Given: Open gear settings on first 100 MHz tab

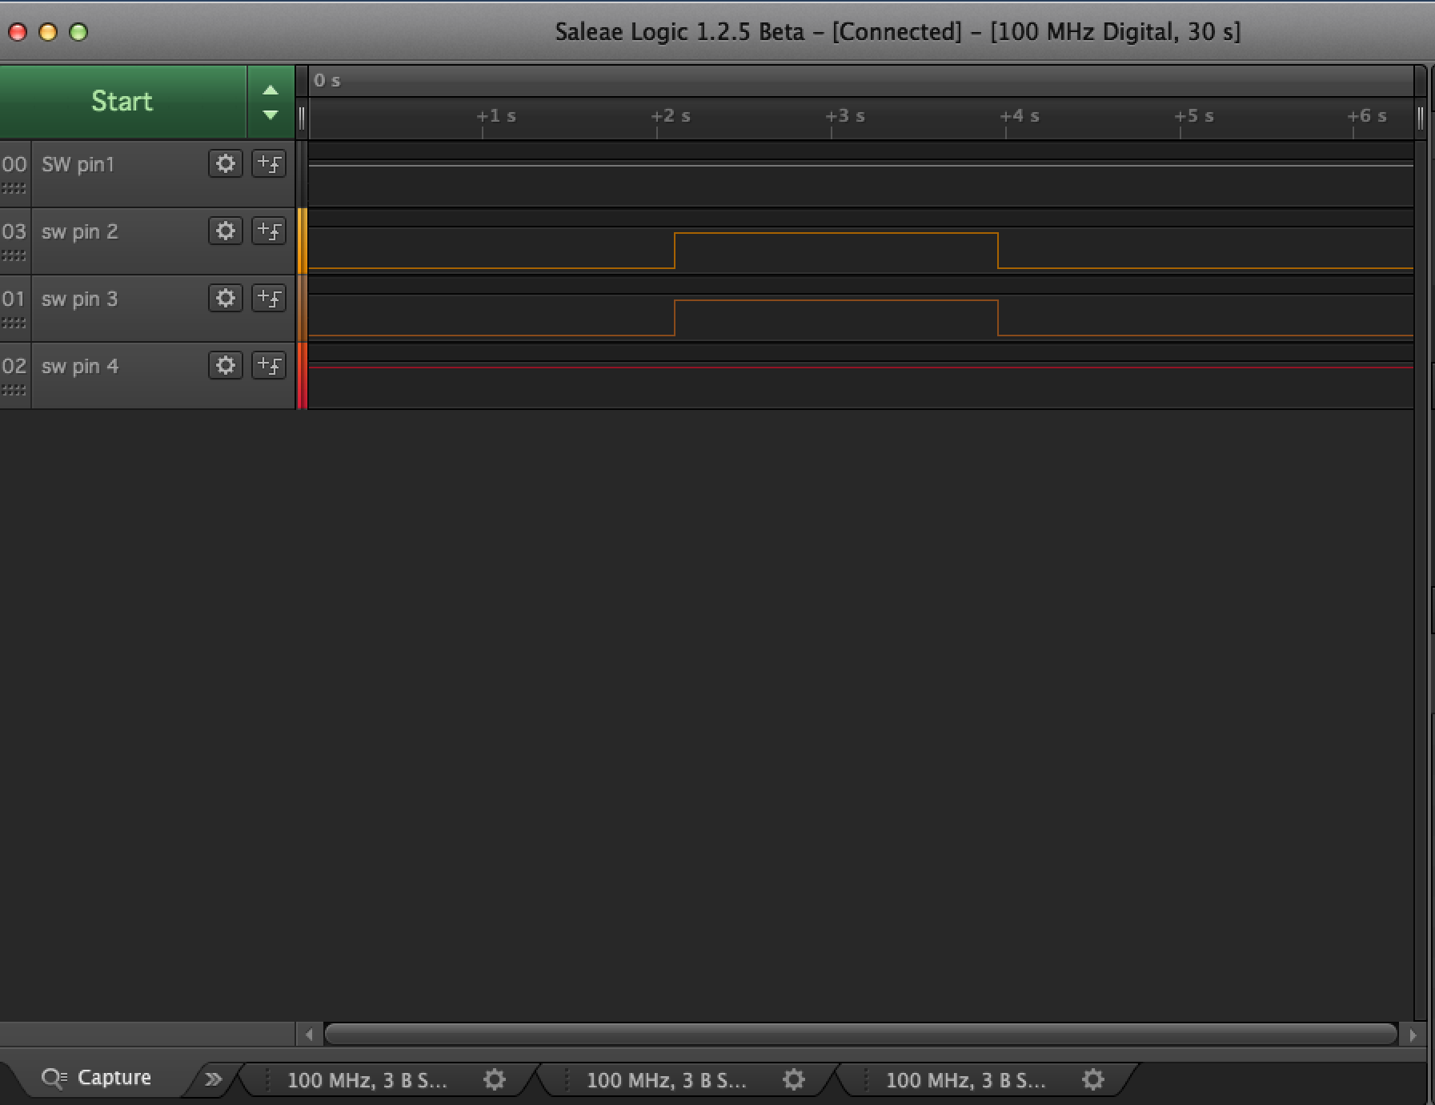Looking at the screenshot, I should 495,1079.
